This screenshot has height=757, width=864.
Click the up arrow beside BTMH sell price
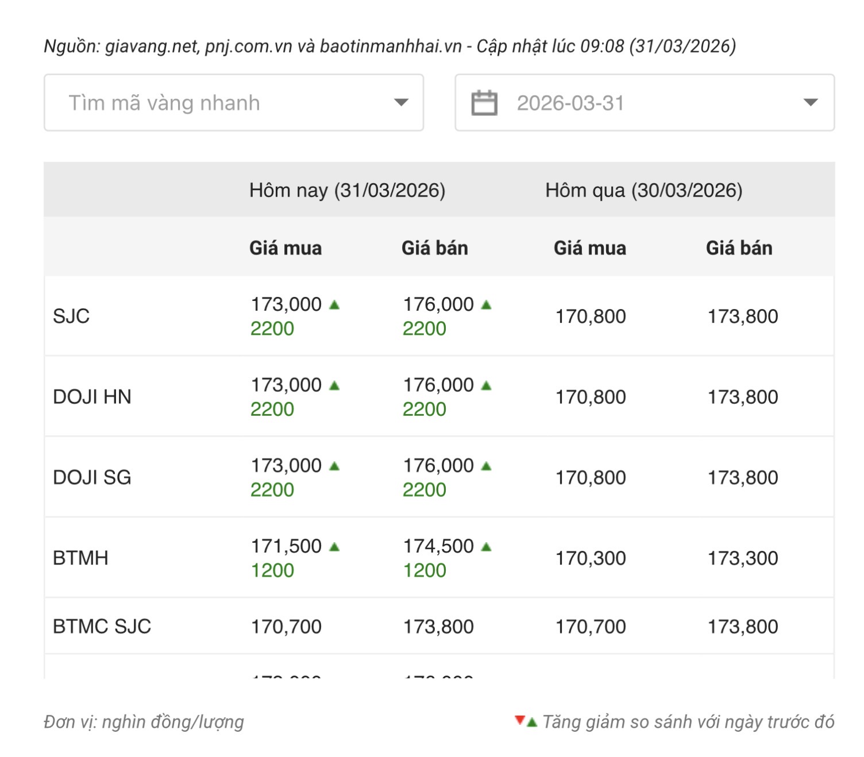(x=487, y=547)
